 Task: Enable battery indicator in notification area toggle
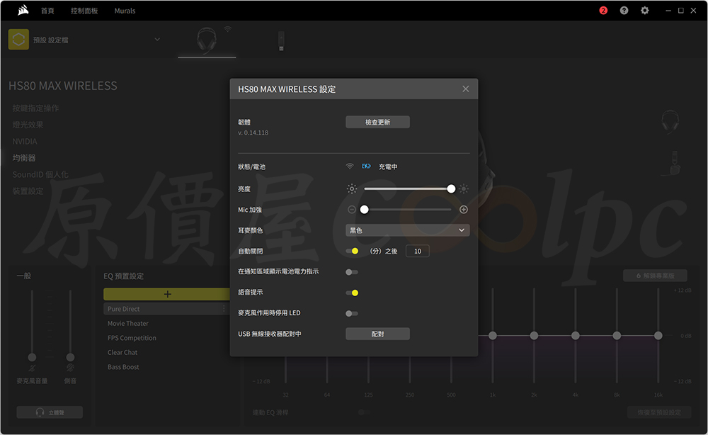(x=352, y=272)
